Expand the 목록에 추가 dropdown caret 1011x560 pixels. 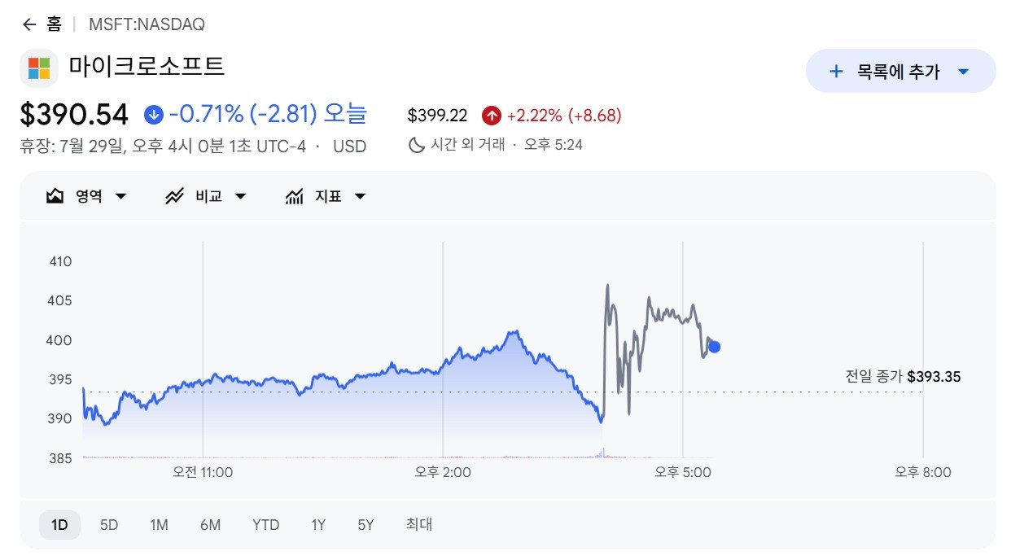click(x=964, y=72)
